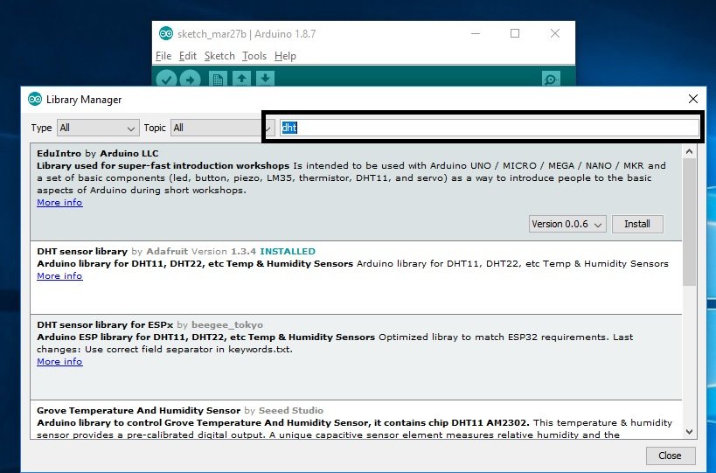716x473 pixels.
Task: Open the Tools menu
Action: click(254, 56)
